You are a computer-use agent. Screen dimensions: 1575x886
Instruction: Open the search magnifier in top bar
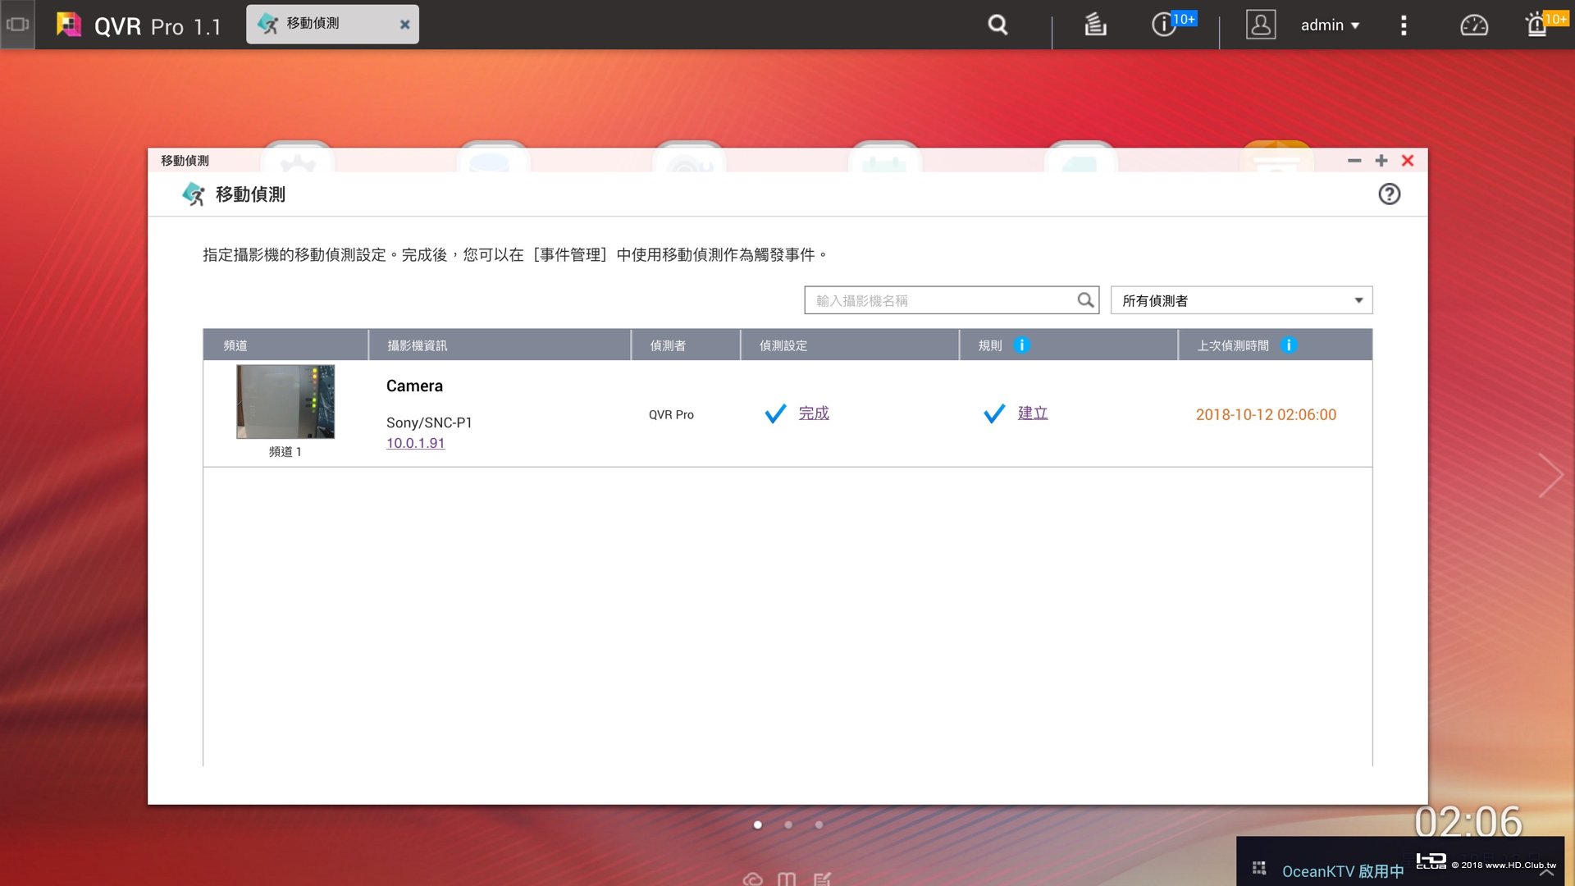point(997,25)
